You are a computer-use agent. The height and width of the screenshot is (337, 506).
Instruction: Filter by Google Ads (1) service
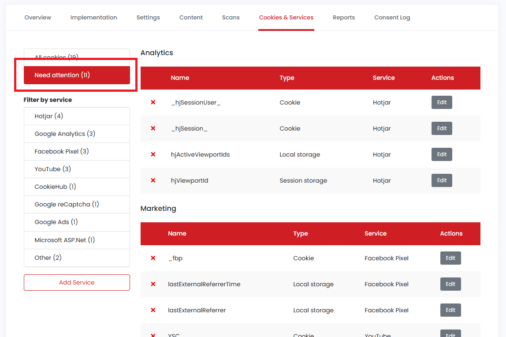click(77, 222)
